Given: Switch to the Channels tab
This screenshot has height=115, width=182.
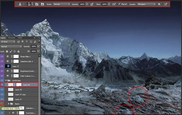Looking at the screenshot, I should coord(12,38).
